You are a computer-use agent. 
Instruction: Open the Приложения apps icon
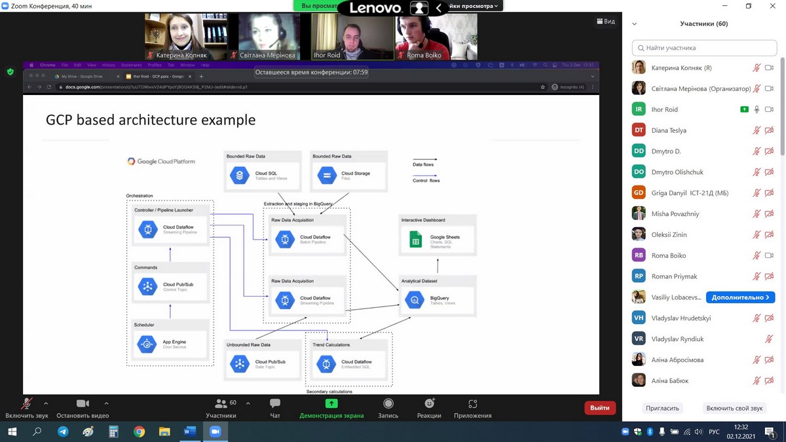click(472, 404)
